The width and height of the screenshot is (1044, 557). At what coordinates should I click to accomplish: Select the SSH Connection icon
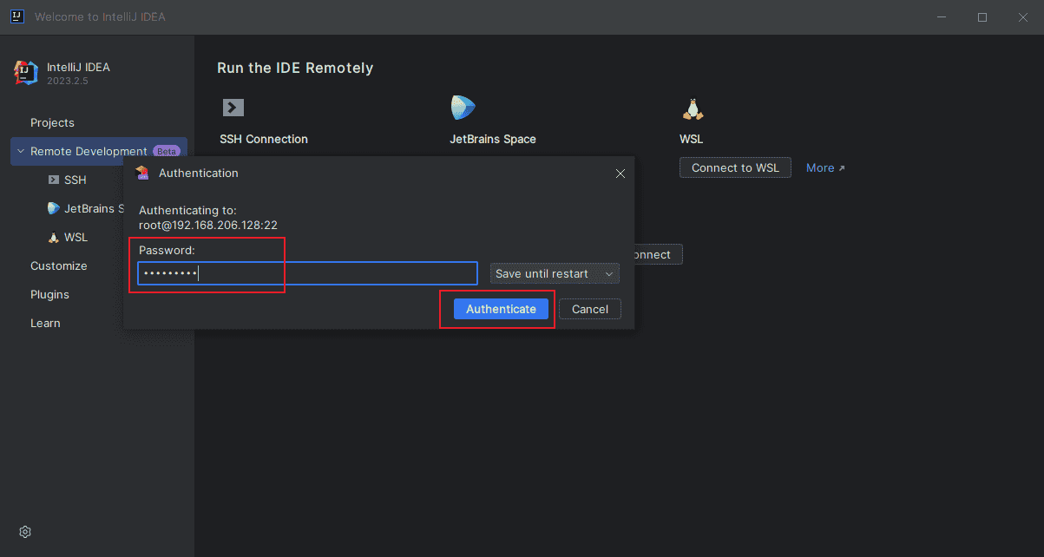(x=233, y=108)
